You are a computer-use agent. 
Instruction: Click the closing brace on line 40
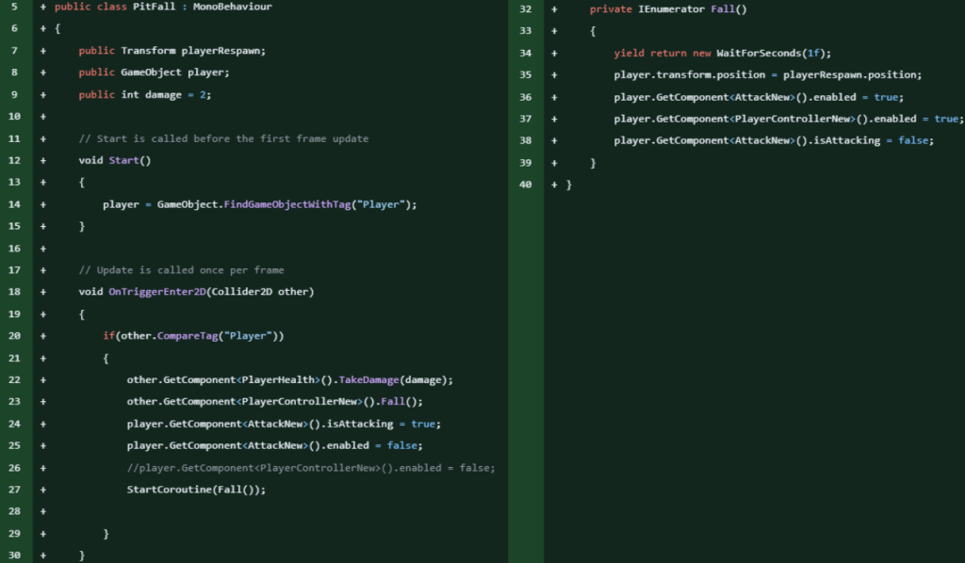click(568, 185)
